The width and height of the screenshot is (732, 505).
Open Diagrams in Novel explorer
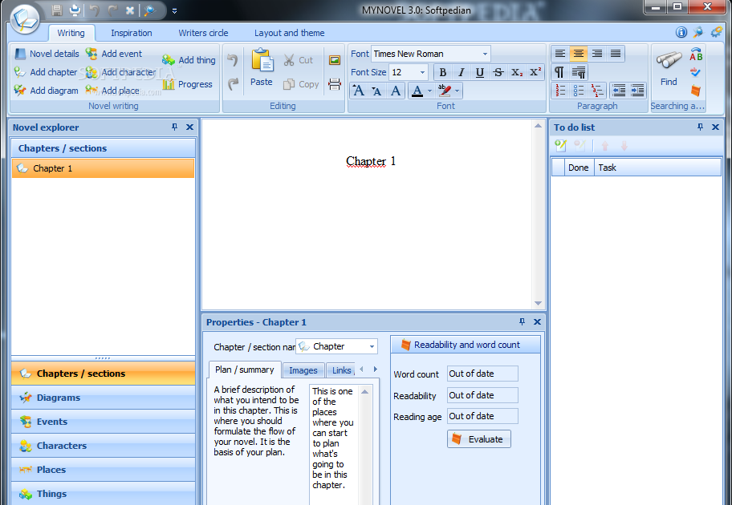104,398
